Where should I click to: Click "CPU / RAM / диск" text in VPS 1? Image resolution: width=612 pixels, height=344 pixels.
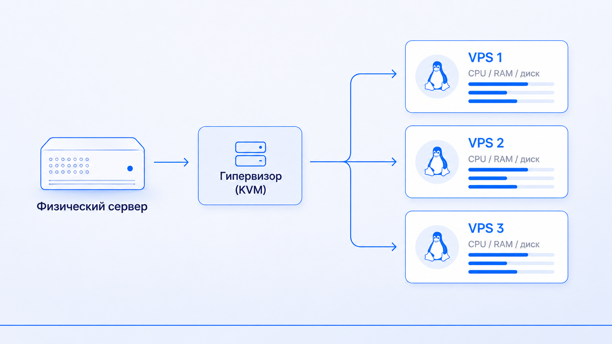point(504,73)
